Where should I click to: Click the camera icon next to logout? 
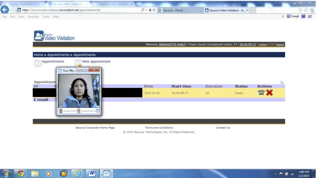click(x=271, y=45)
